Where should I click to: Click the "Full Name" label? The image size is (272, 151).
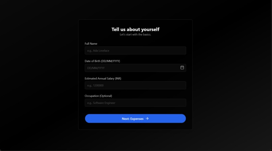[91, 44]
